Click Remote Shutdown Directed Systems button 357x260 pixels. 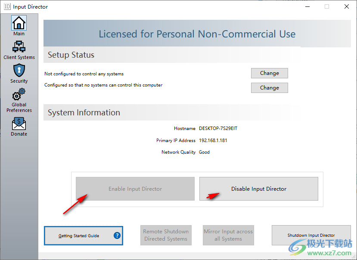tap(166, 235)
